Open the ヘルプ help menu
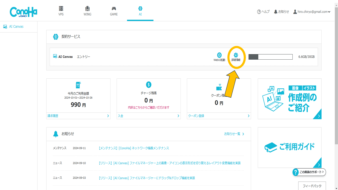 263,12
